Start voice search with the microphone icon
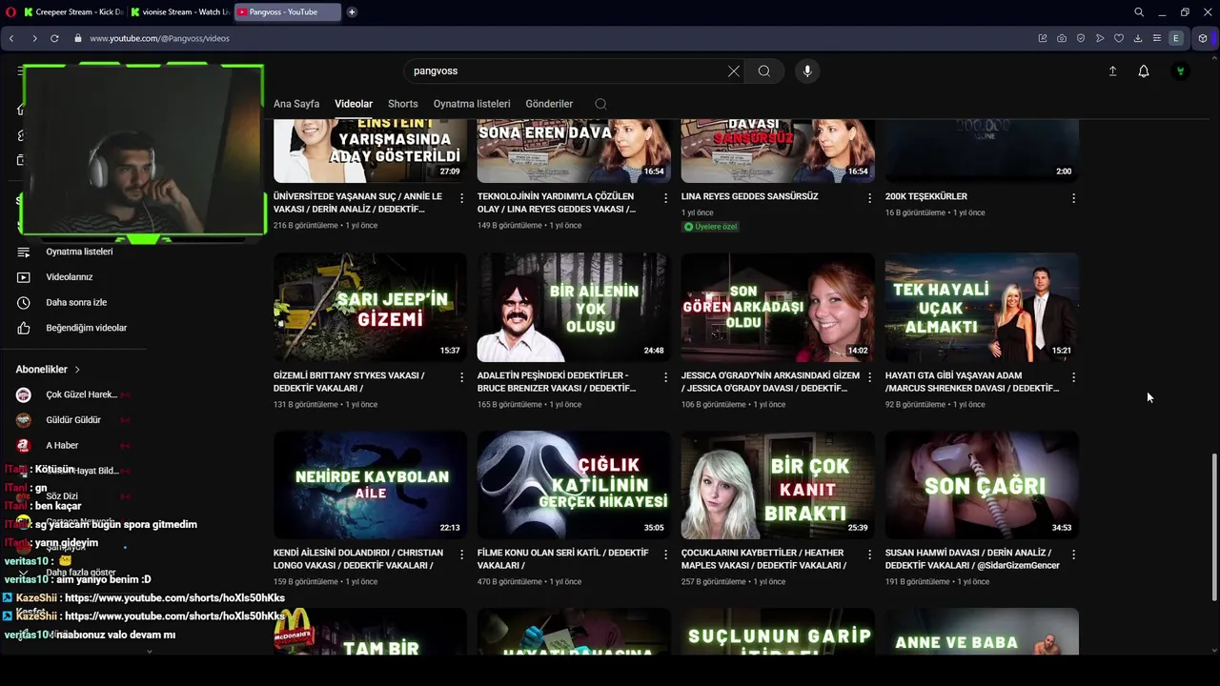 pyautogui.click(x=807, y=71)
